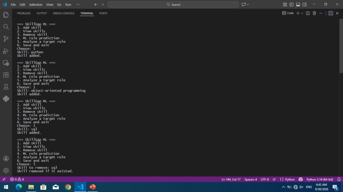Open the View menu
The width and height of the screenshot is (343, 192).
(x=50, y=5)
